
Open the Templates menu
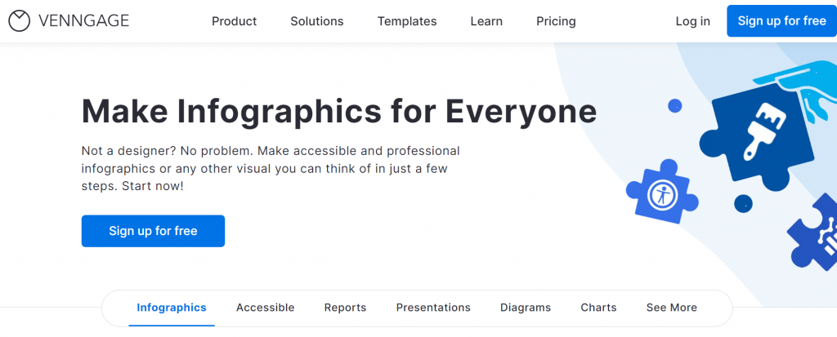[407, 21]
